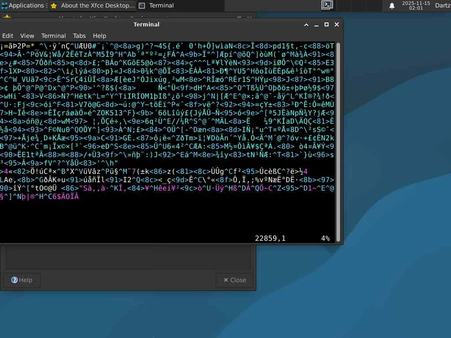Click the terminal launcher icon in panel
This screenshot has width=451, height=338.
point(327,5)
